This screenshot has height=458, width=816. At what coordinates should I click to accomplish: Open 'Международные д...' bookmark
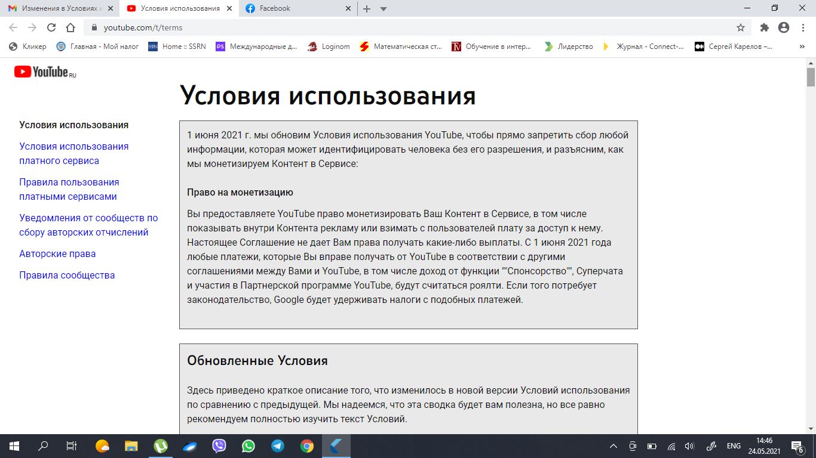tap(256, 47)
